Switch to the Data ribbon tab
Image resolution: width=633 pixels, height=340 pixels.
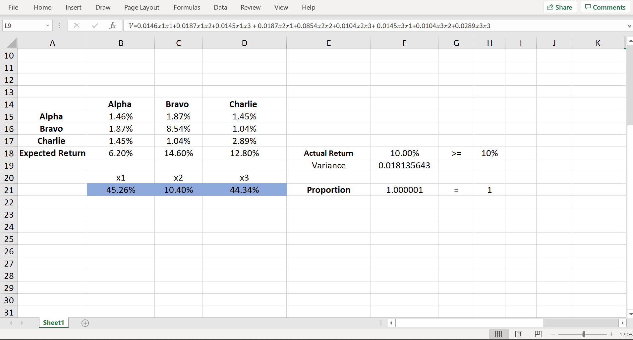(220, 7)
